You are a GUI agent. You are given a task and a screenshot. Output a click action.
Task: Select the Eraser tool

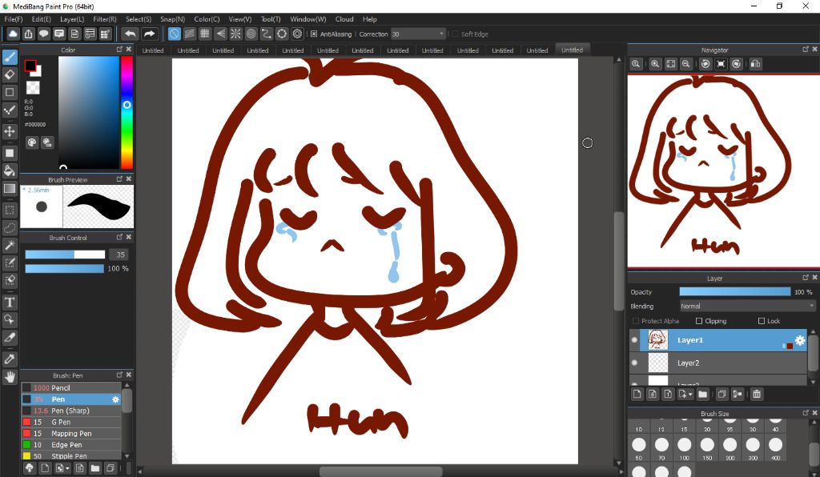10,74
